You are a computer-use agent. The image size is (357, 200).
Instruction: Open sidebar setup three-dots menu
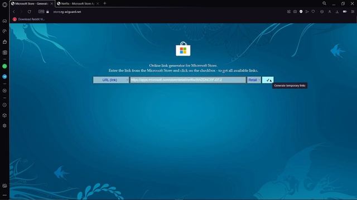pyautogui.click(x=4, y=195)
